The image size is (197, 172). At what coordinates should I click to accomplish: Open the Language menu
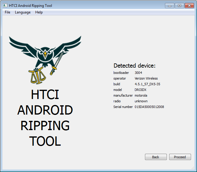click(23, 12)
